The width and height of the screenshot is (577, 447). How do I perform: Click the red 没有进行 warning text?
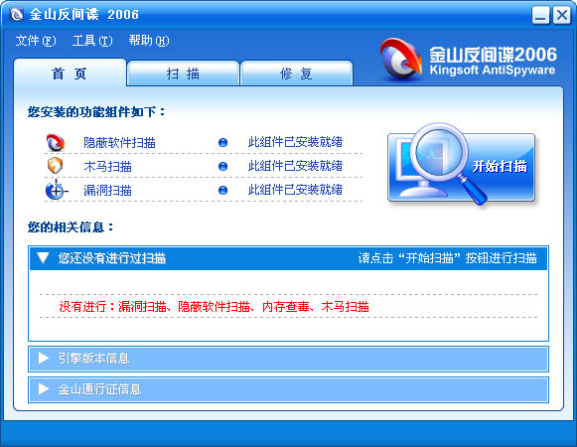tap(214, 306)
